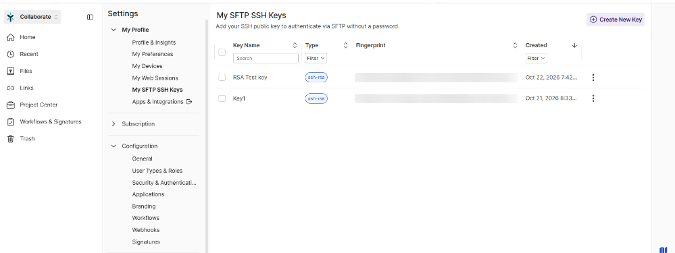Click the Project Center briefcase icon
The height and width of the screenshot is (253, 675).
pyautogui.click(x=11, y=105)
